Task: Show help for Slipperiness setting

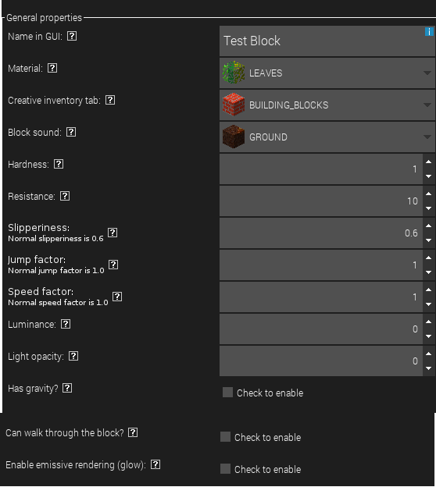Action: (x=113, y=233)
